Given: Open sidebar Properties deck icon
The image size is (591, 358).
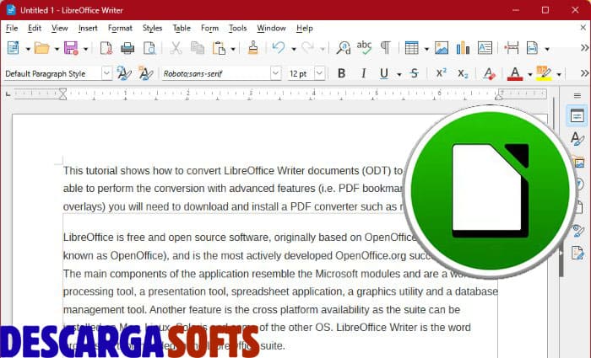Looking at the screenshot, I should pos(577,116).
